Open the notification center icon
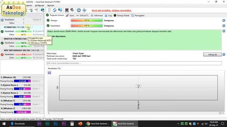 tap(222, 124)
